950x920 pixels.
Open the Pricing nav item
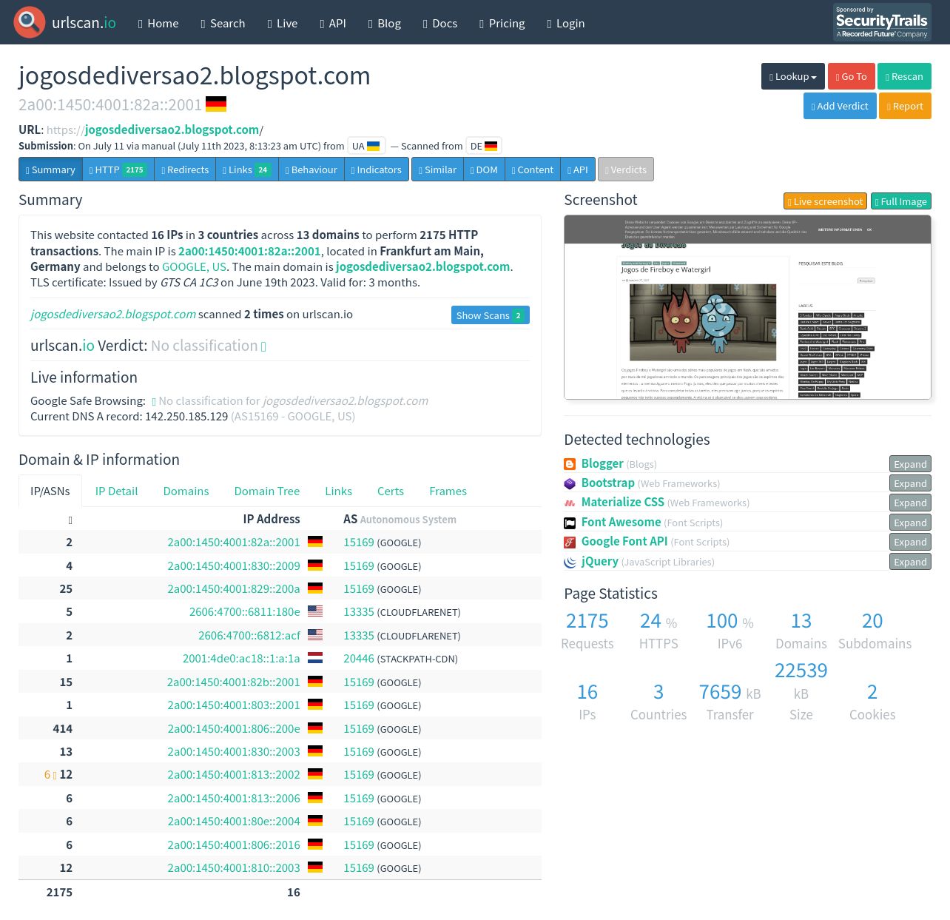(x=502, y=23)
